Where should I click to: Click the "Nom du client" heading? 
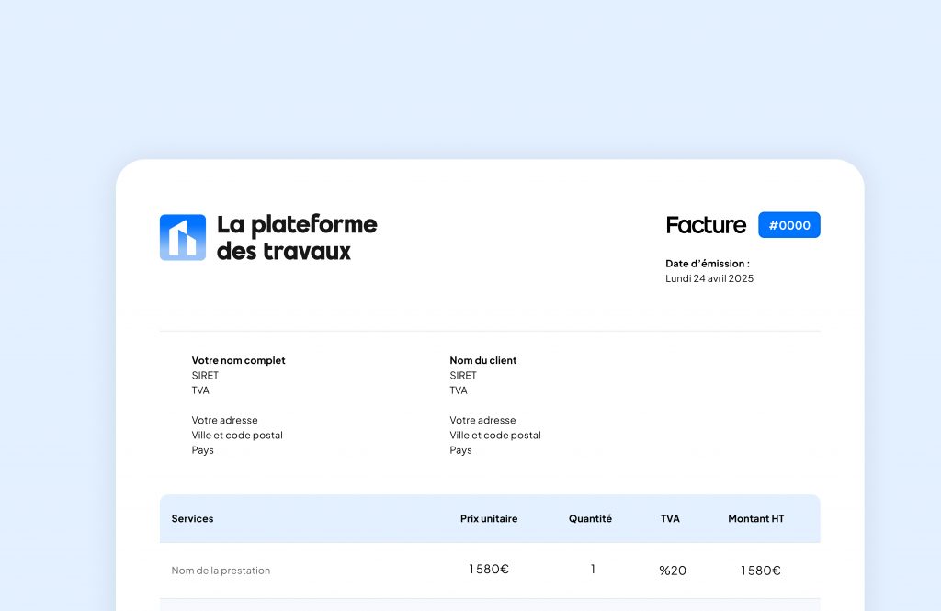point(482,360)
